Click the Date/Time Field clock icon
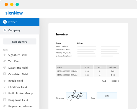Image resolution: width=137 pixels, height=109 pixels. [4, 68]
